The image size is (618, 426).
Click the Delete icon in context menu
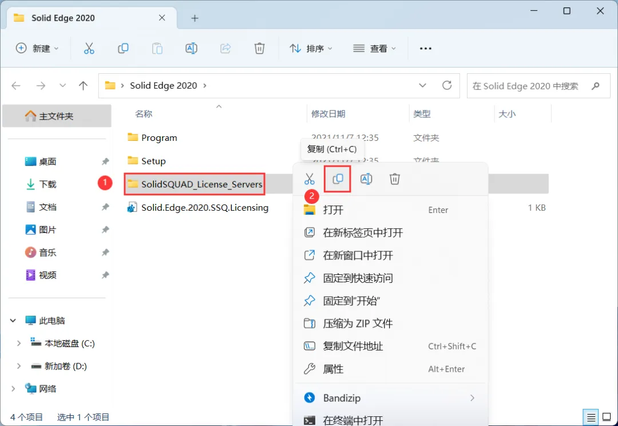pyautogui.click(x=394, y=179)
